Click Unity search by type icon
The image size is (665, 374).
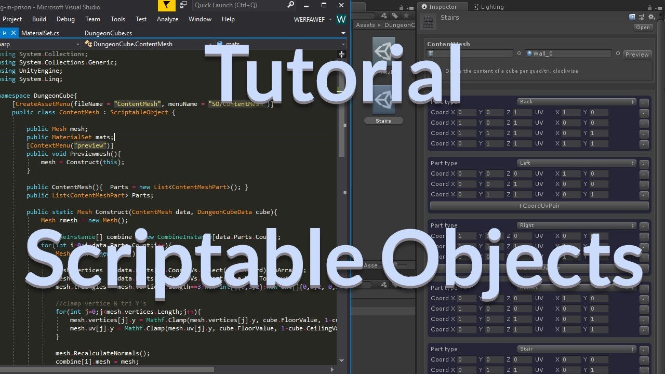pyautogui.click(x=385, y=16)
